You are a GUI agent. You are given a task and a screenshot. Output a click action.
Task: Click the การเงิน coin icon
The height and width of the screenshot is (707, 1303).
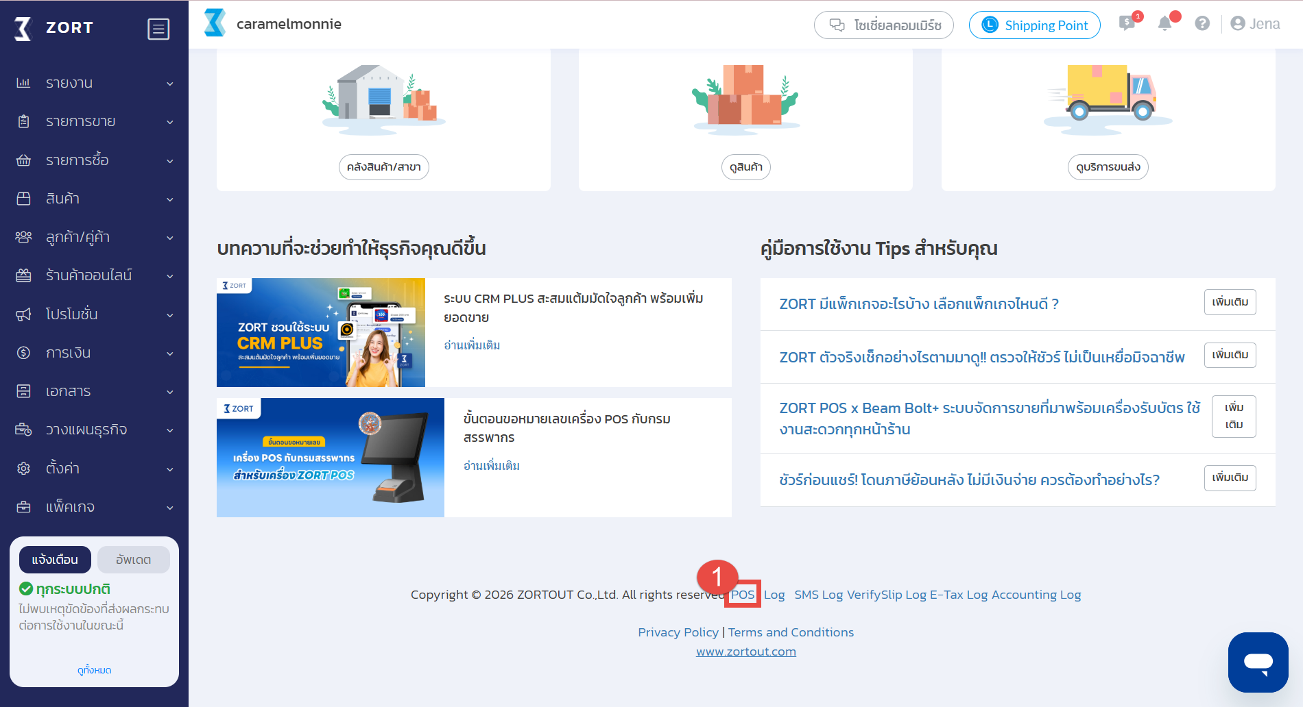(x=23, y=353)
